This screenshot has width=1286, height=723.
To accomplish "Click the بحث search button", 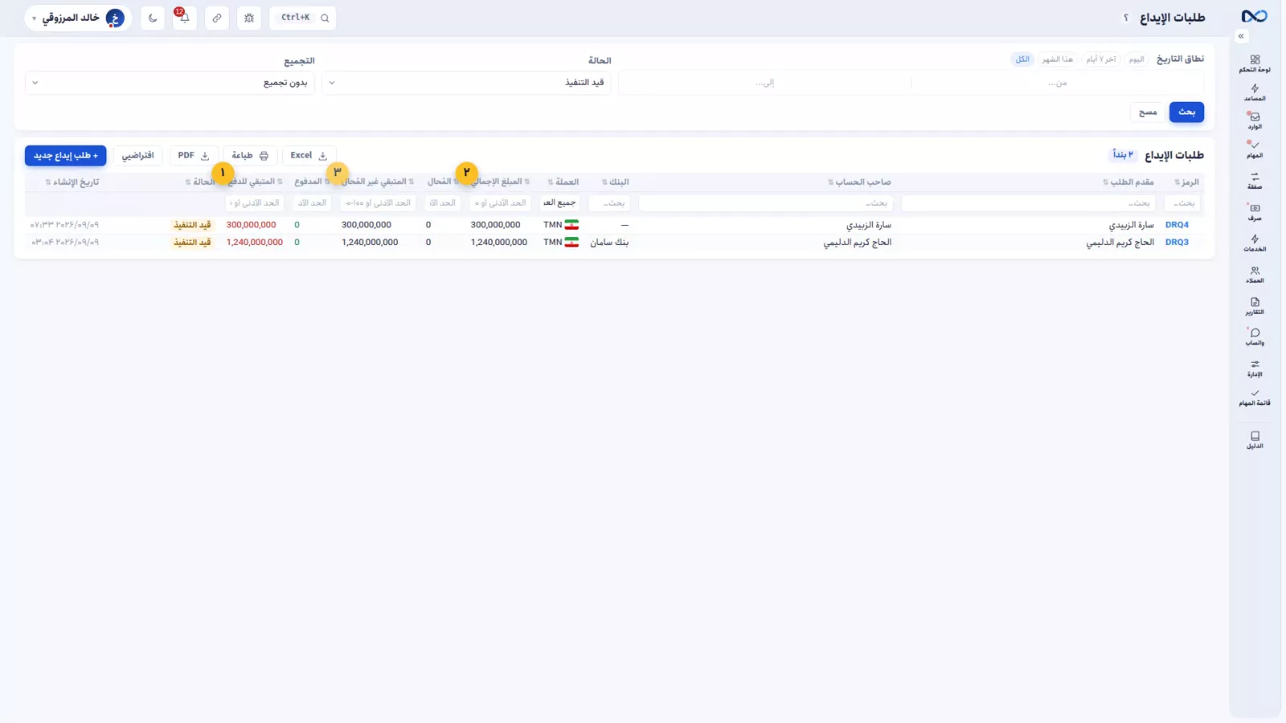I will (x=1186, y=112).
